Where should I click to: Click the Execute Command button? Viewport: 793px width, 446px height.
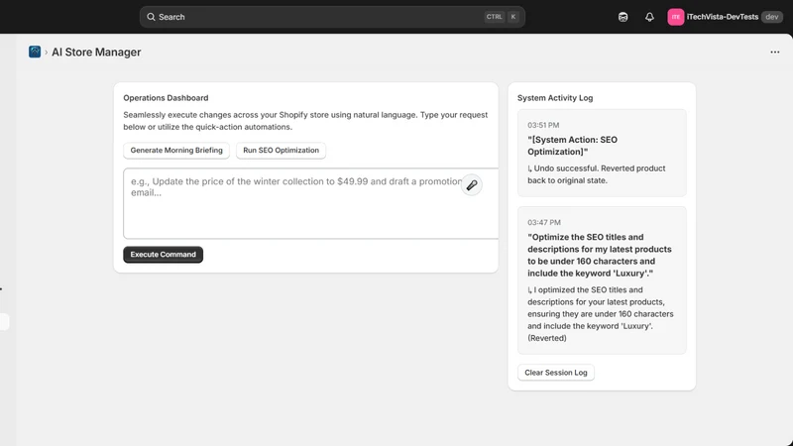163,255
